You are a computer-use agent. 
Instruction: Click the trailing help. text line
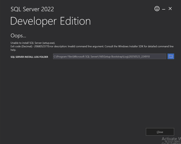(13, 50)
